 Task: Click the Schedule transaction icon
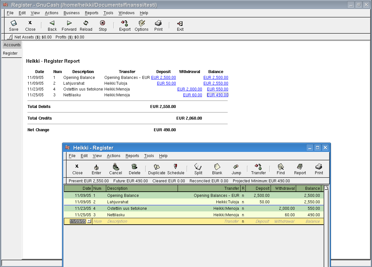pos(176,167)
